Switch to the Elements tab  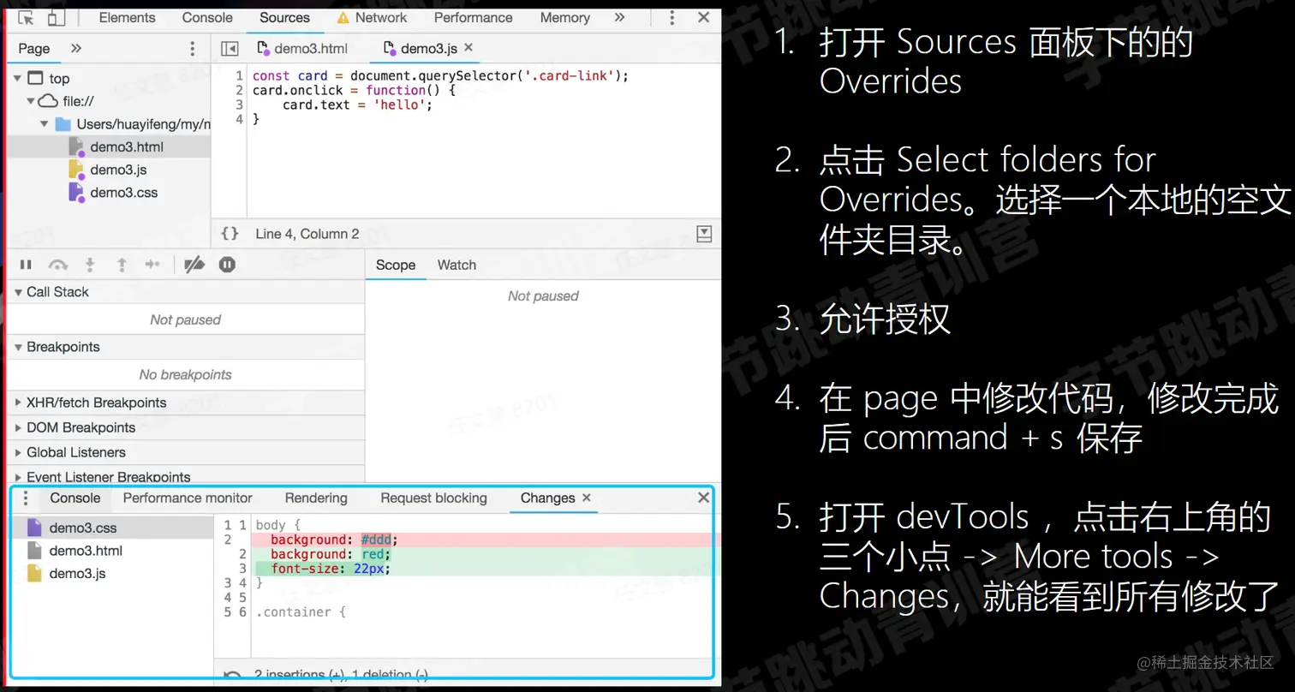[x=127, y=18]
